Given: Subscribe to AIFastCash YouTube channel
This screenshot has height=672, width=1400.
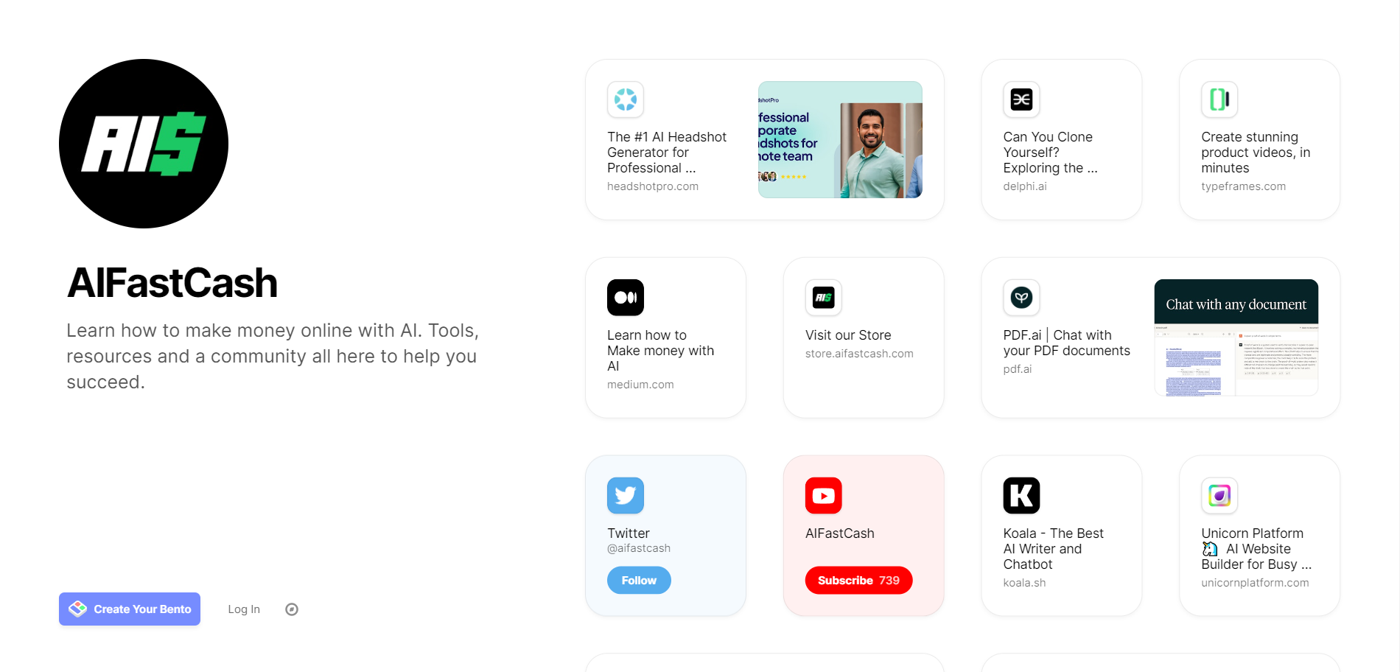Looking at the screenshot, I should click(858, 581).
